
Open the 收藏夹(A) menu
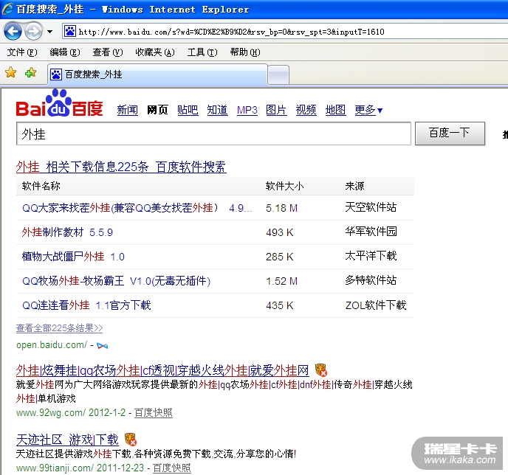pyautogui.click(x=155, y=52)
